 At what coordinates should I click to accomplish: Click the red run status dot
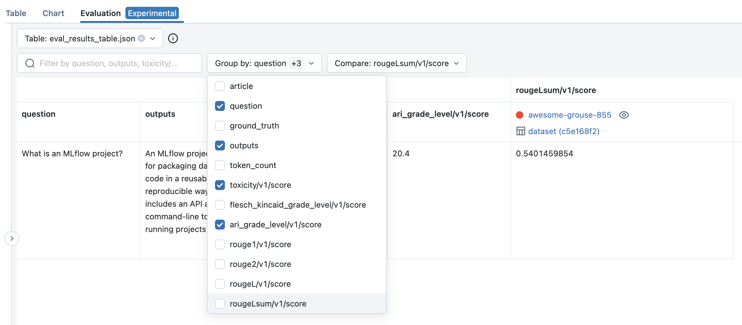520,115
